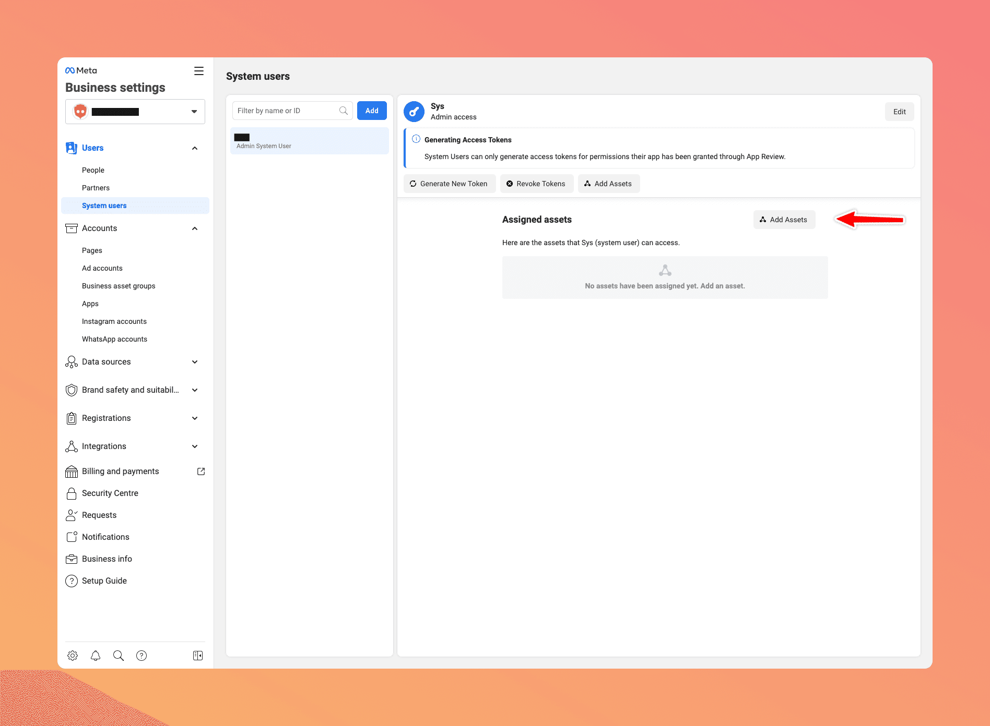
Task: Collapse the sidebar panel icon
Action: tap(198, 656)
